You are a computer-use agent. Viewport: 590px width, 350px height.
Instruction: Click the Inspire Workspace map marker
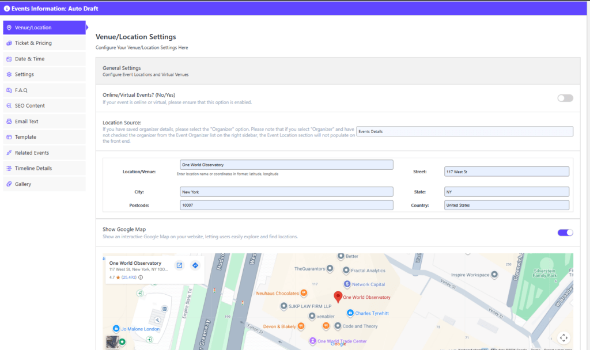494,275
